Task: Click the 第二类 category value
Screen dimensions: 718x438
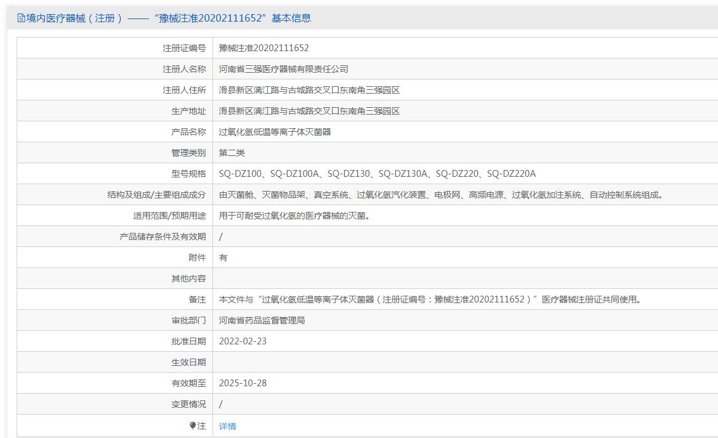Action: click(x=232, y=153)
